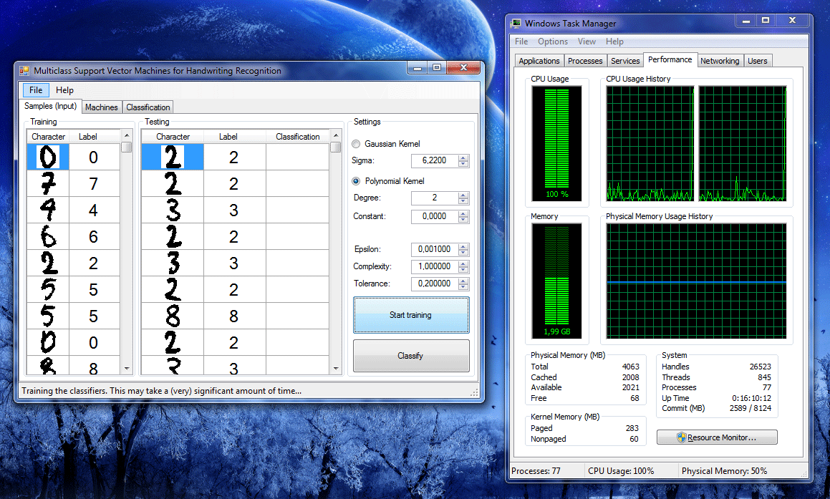The width and height of the screenshot is (830, 499).
Task: Decrease the Tolerance value with down arrow
Action: 463,287
